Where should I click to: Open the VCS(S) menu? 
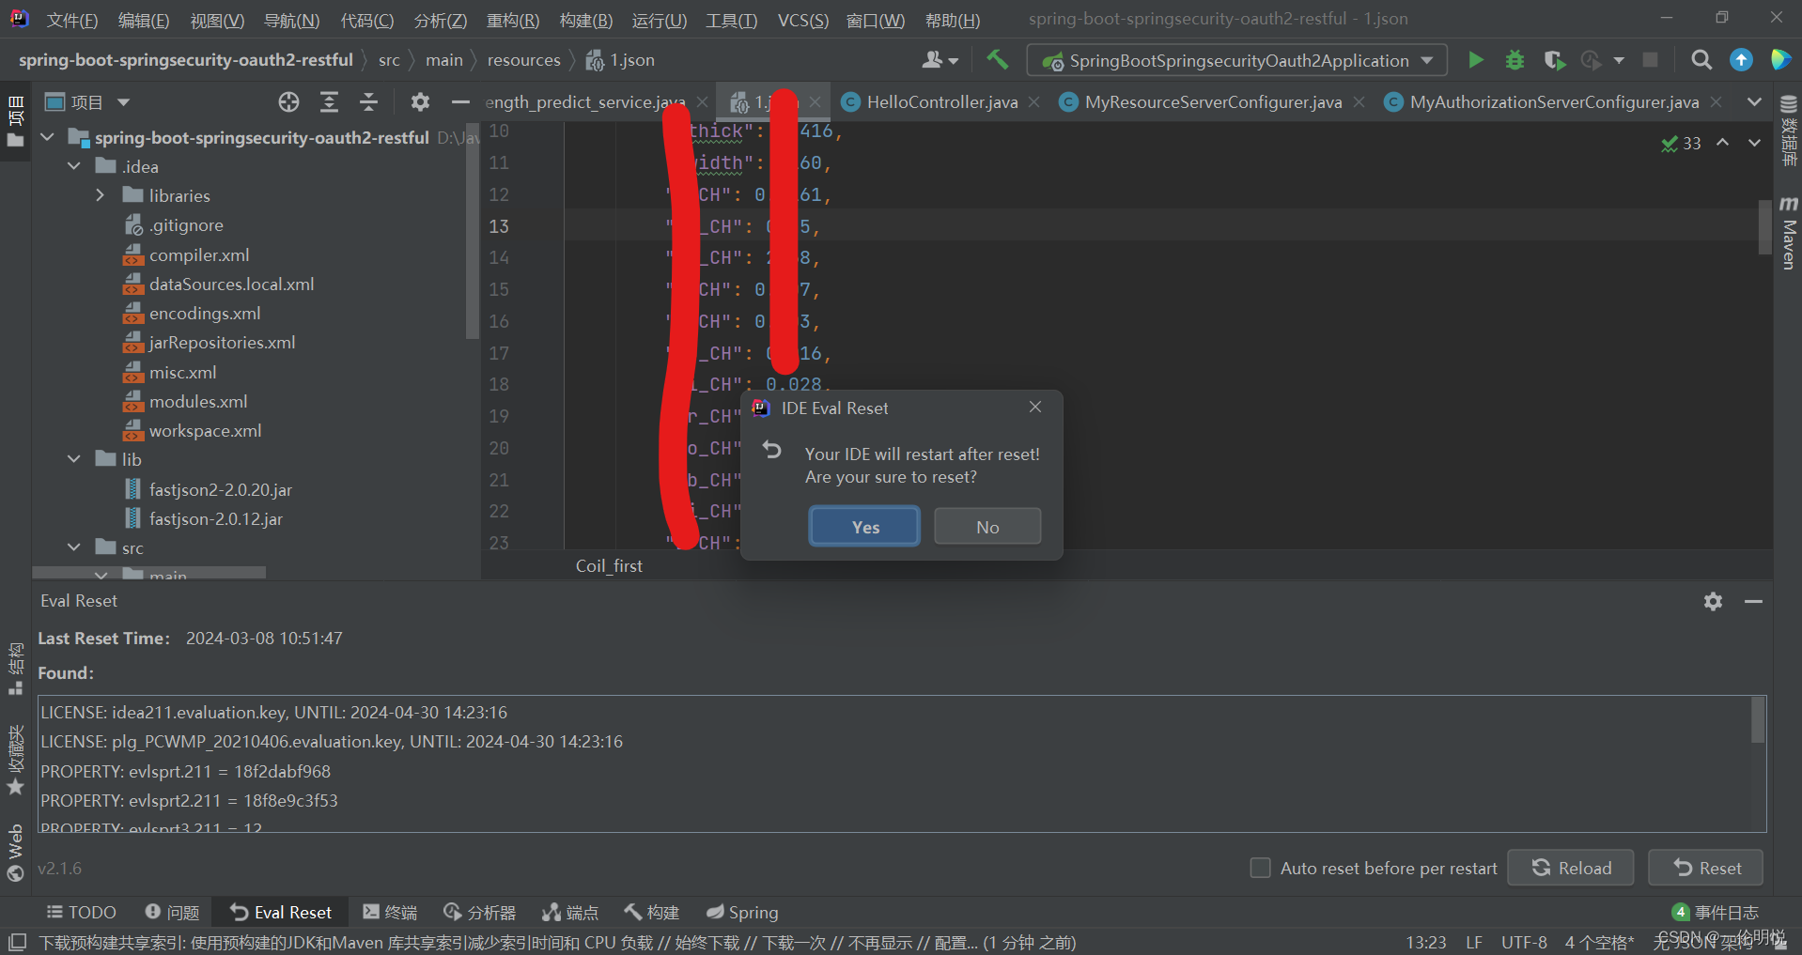point(801,19)
